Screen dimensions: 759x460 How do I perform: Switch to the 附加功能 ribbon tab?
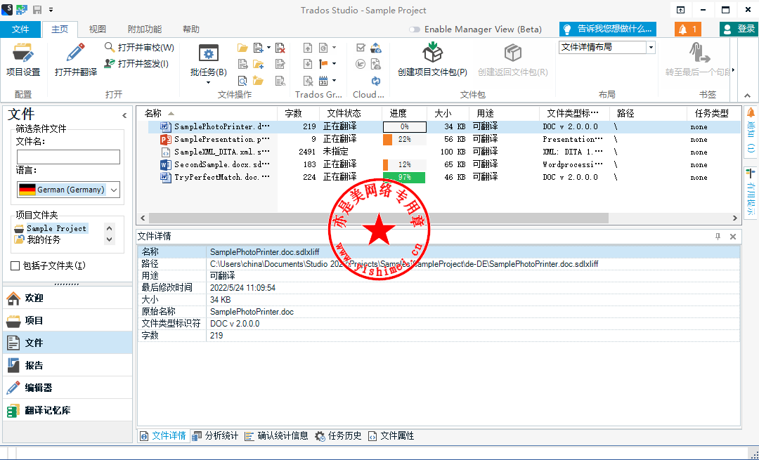click(144, 29)
